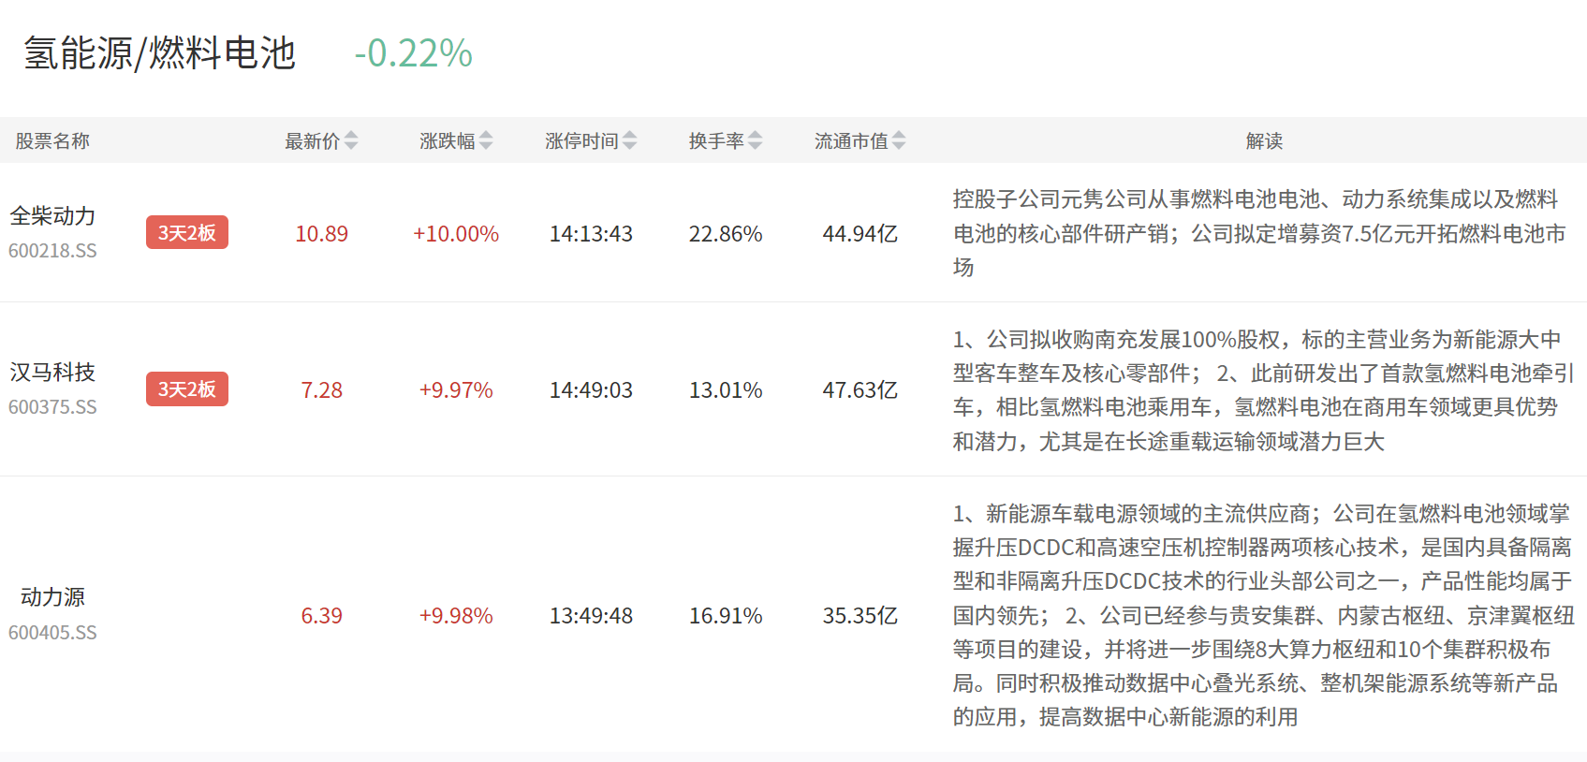
Task: Sort by 换手率 using the arrow icon
Action: [756, 140]
